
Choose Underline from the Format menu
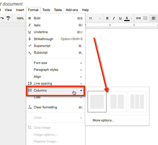click(x=56, y=32)
